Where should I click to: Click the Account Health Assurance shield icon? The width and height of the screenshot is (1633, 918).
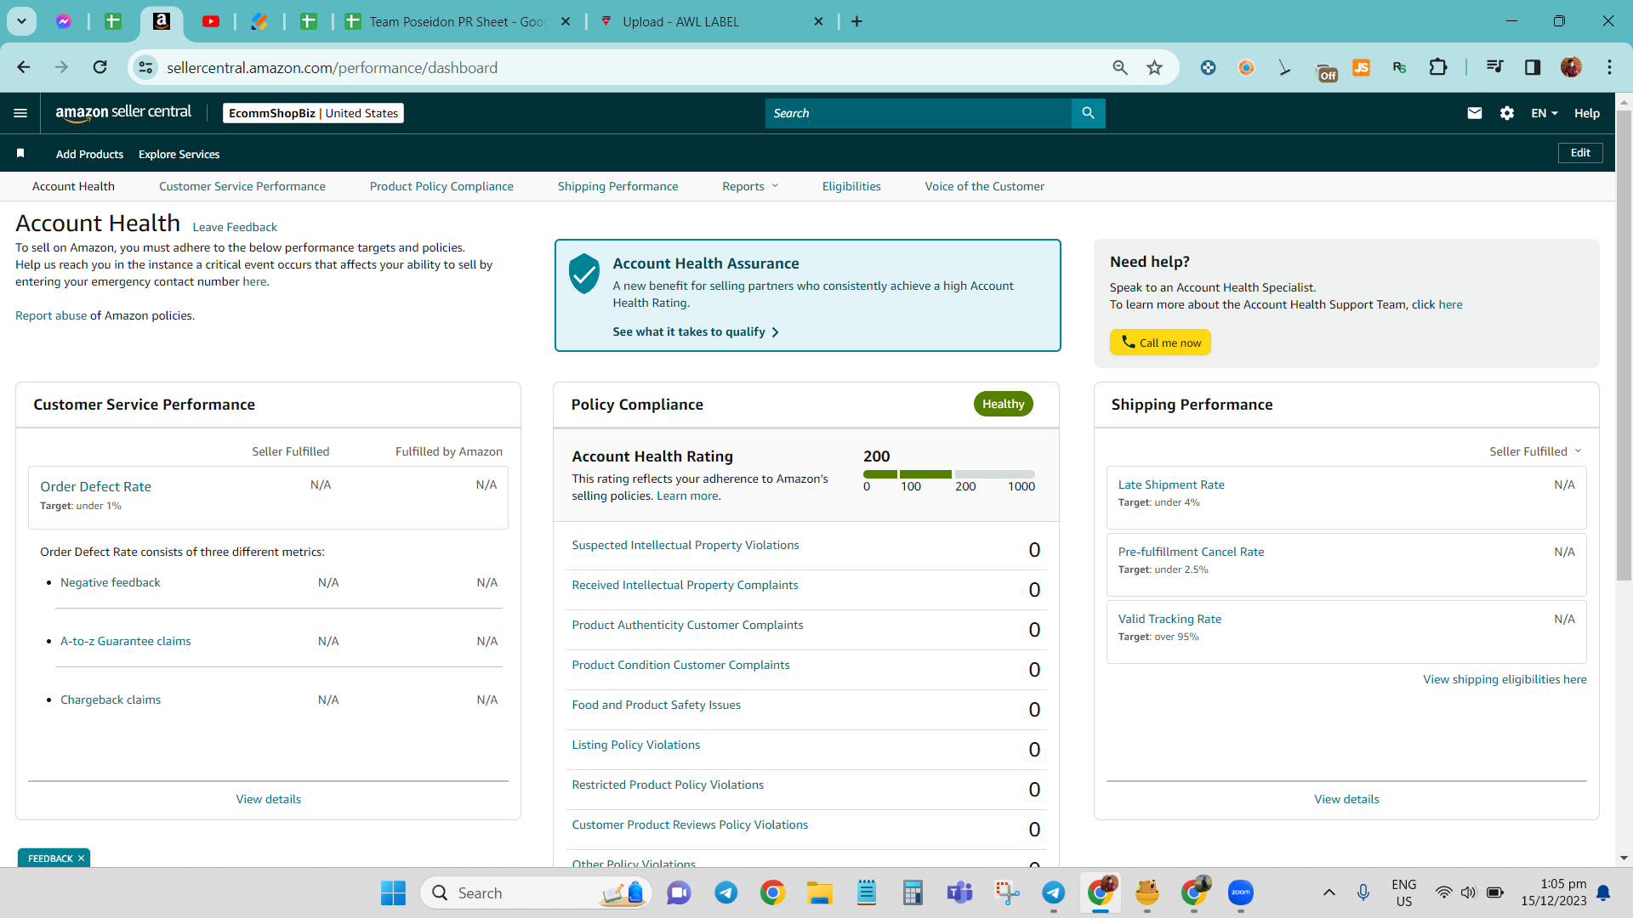[x=584, y=274]
